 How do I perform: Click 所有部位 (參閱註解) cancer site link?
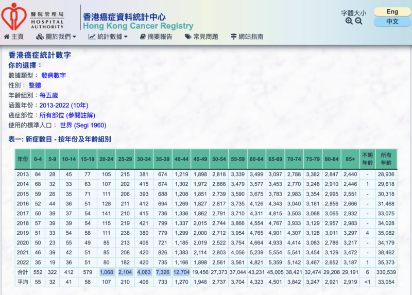click(x=67, y=115)
